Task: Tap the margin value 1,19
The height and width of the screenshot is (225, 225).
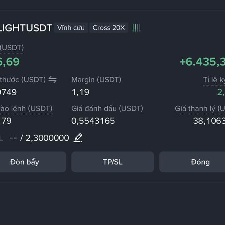Action: [x=80, y=92]
